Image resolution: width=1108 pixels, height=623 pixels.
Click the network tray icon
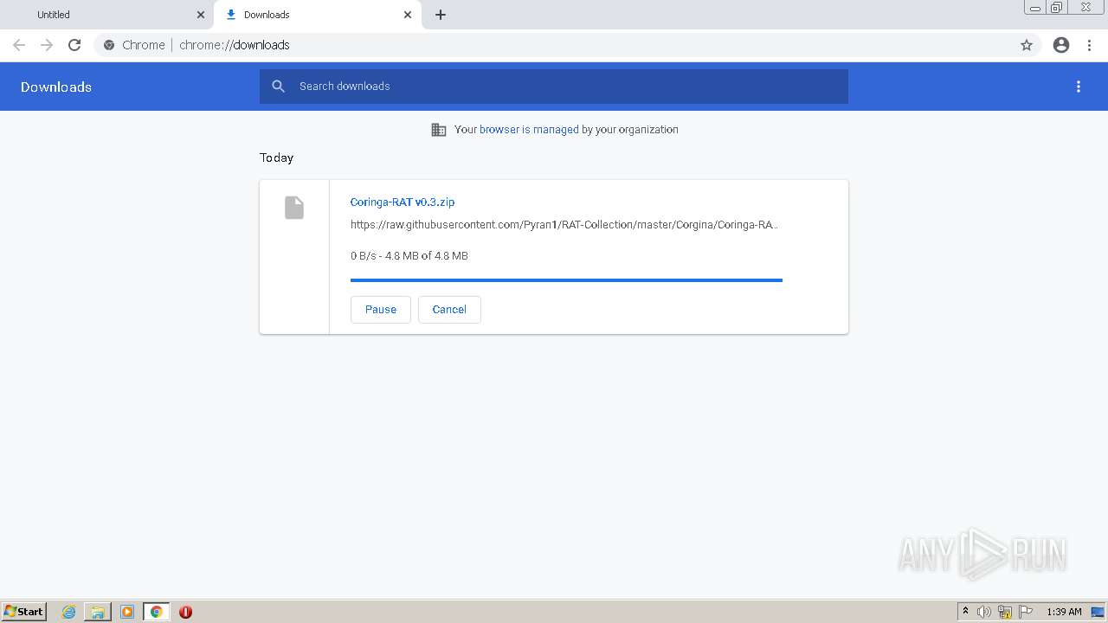tap(1005, 612)
